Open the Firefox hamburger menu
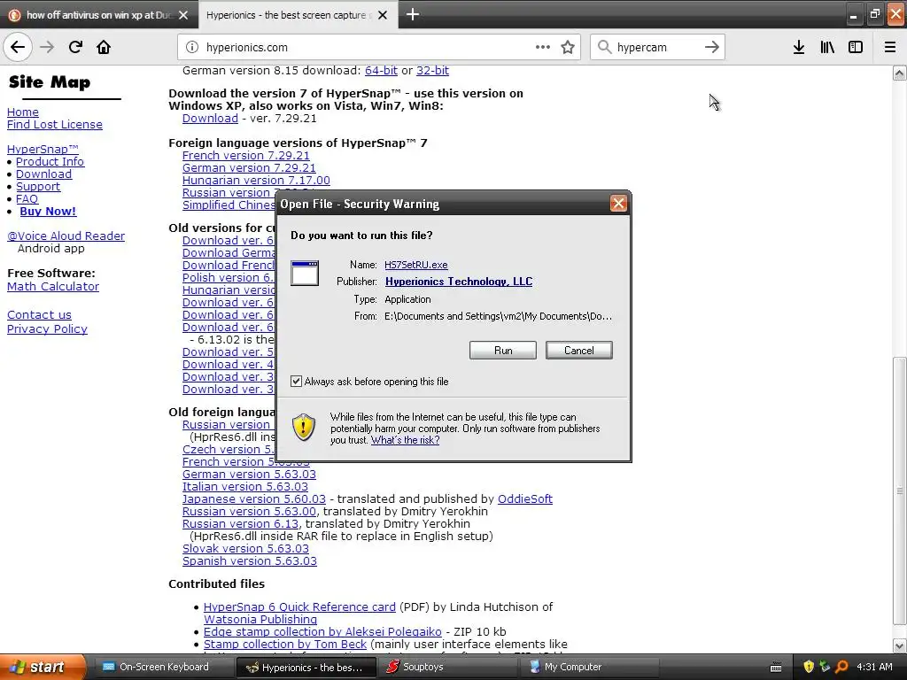This screenshot has height=680, width=907. tap(889, 47)
